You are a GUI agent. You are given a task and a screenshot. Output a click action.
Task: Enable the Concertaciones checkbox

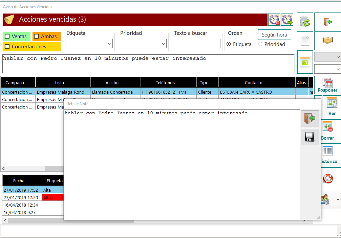(7, 46)
